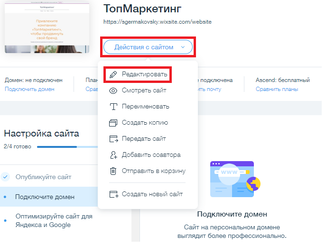Click the T icon for Переименовать
The width and height of the screenshot is (326, 245).
pos(113,107)
